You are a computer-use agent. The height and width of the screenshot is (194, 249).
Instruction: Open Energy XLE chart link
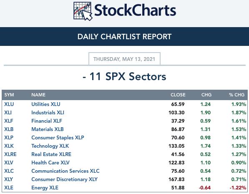(45, 188)
